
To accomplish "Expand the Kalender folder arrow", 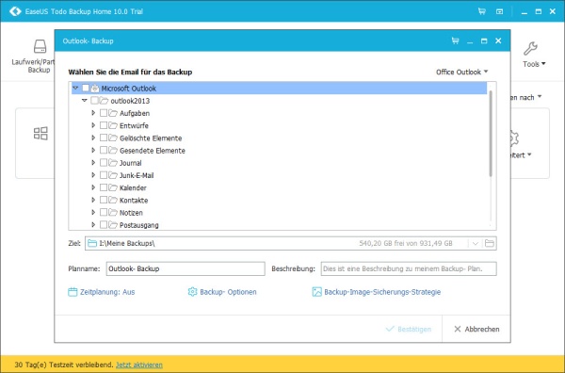I will [x=93, y=187].
